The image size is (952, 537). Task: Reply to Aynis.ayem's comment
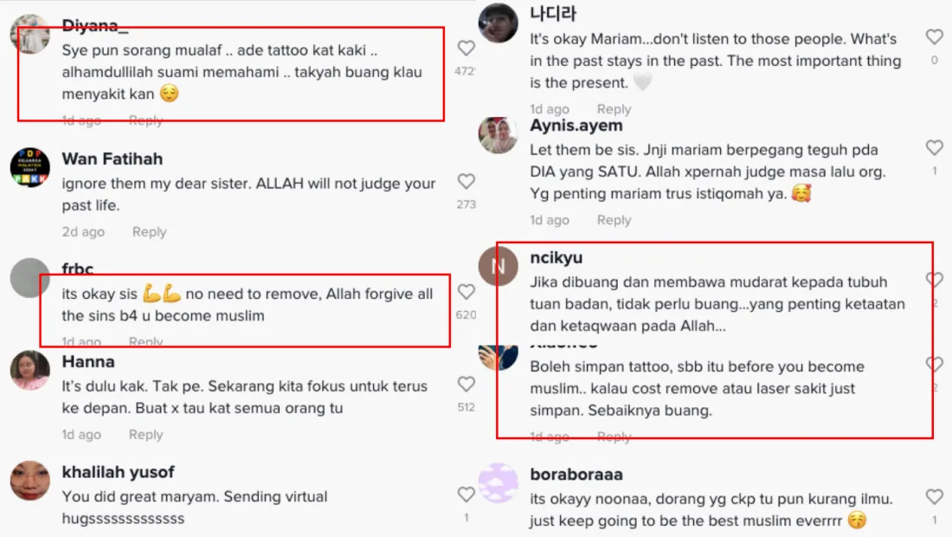(614, 221)
